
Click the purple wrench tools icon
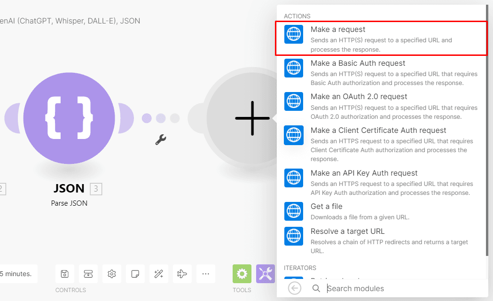coord(266,274)
